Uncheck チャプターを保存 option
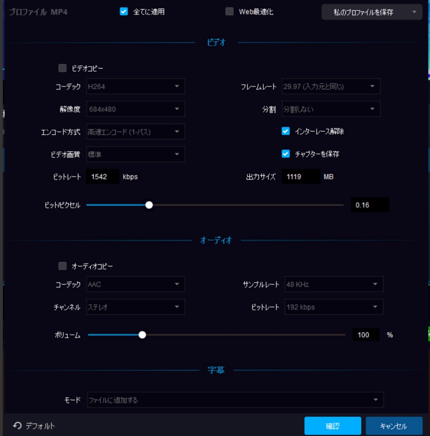This screenshot has height=436, width=430. pos(286,154)
